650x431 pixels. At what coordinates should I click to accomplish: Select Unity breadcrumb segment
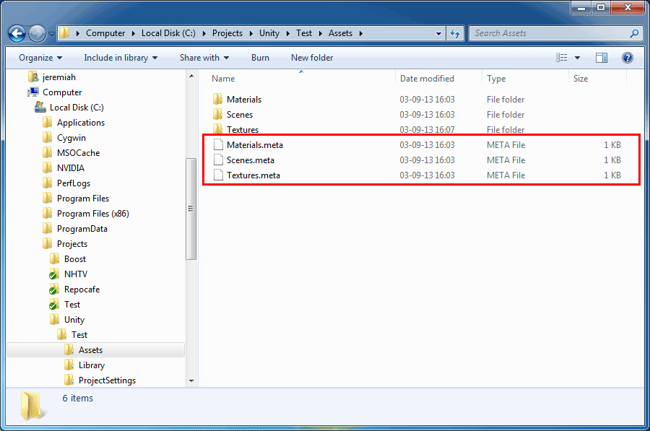269,33
